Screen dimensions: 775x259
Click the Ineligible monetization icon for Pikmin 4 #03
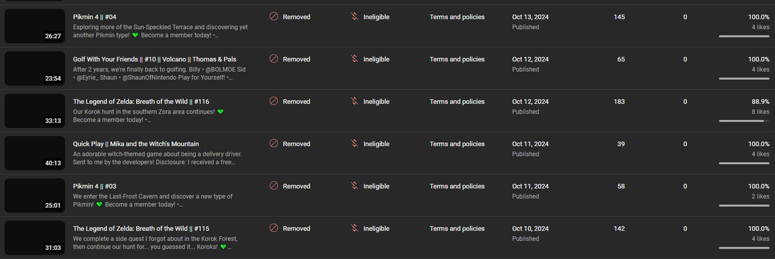(354, 186)
